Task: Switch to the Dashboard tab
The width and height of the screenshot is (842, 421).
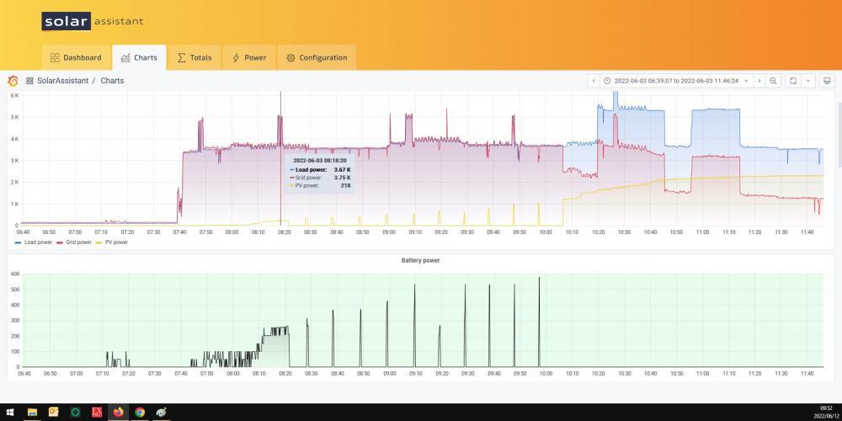Action: (77, 57)
